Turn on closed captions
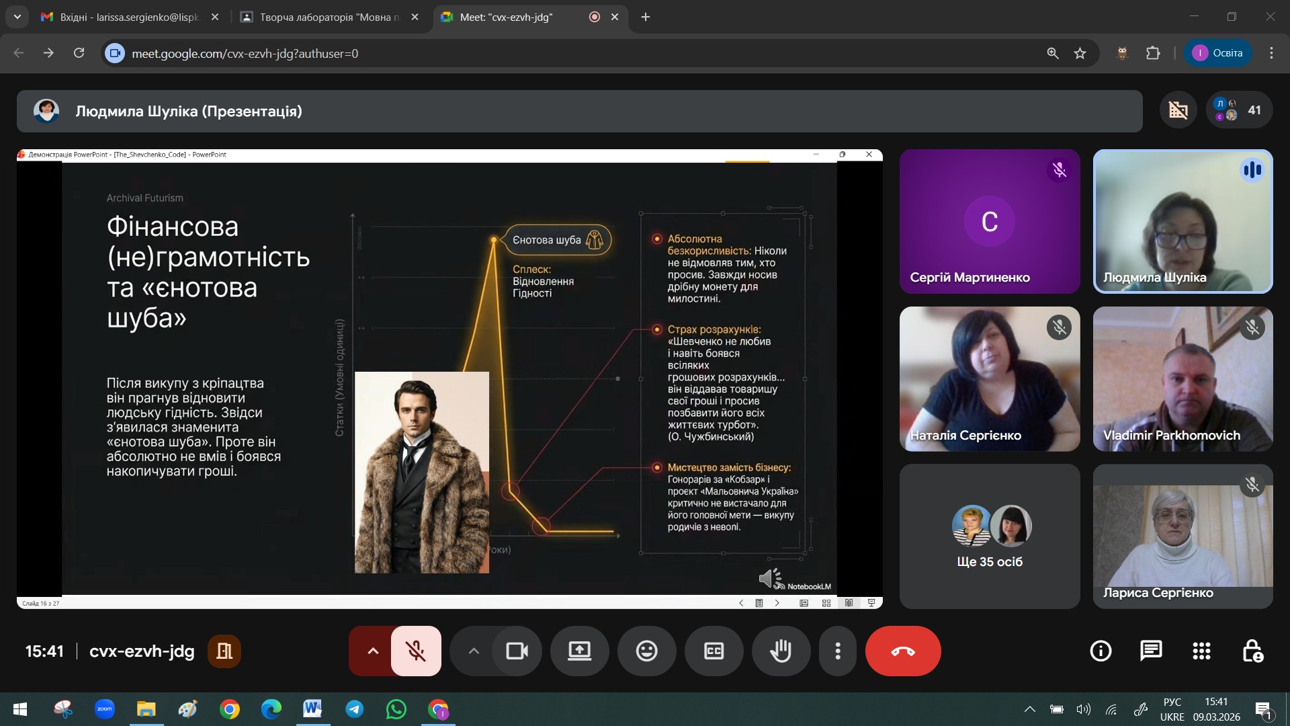The height and width of the screenshot is (726, 1290). click(714, 651)
